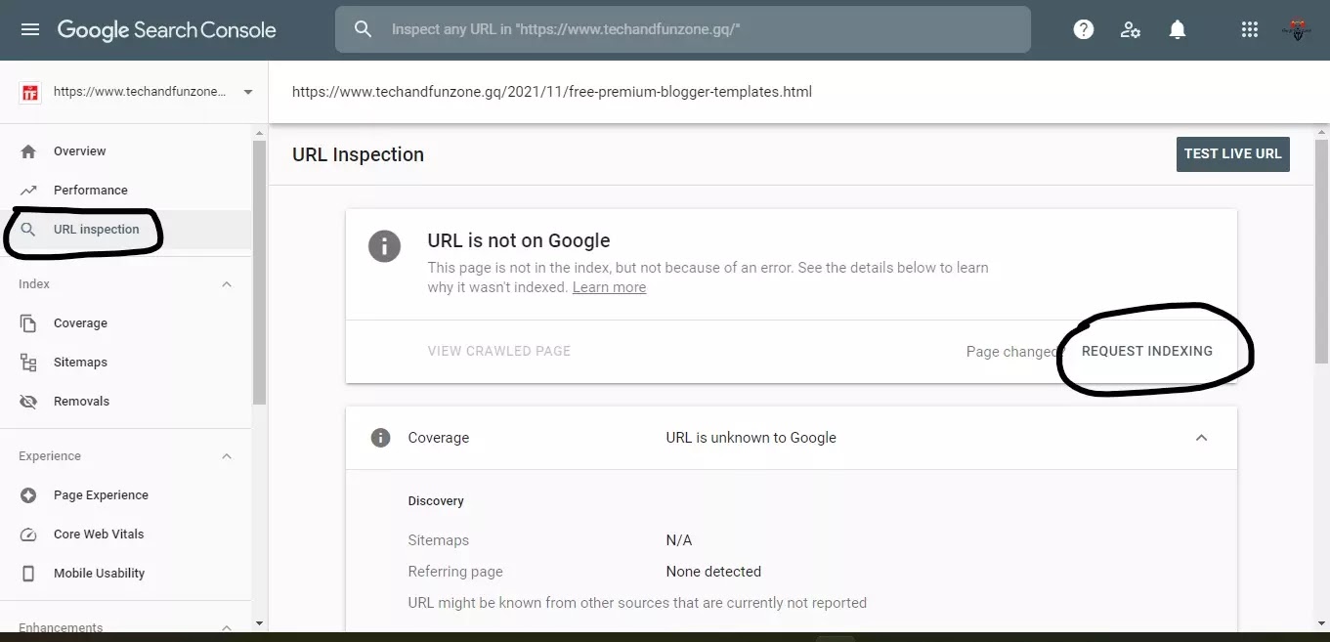
Task: Collapse the Enhancements section chevron
Action: coord(227,627)
